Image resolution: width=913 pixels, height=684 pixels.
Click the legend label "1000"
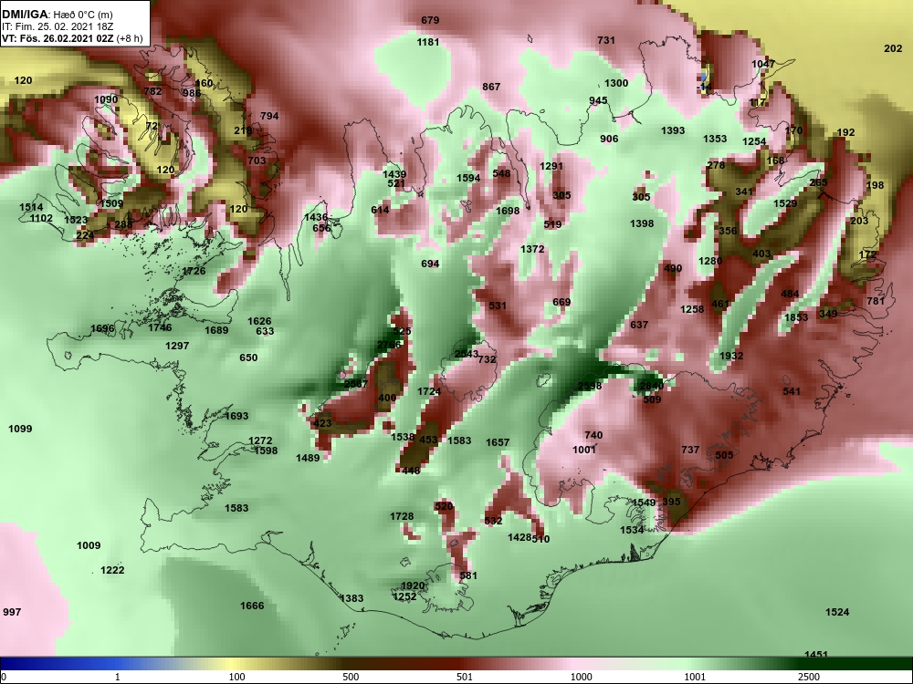click(x=581, y=677)
